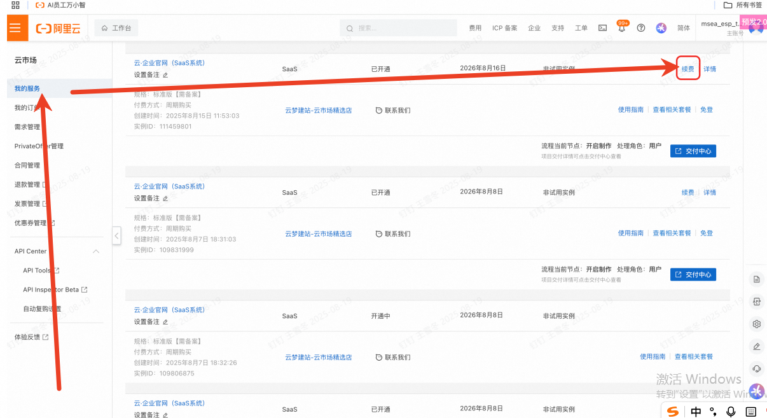Click 续费 for the first service
767x418 pixels.
coord(688,69)
